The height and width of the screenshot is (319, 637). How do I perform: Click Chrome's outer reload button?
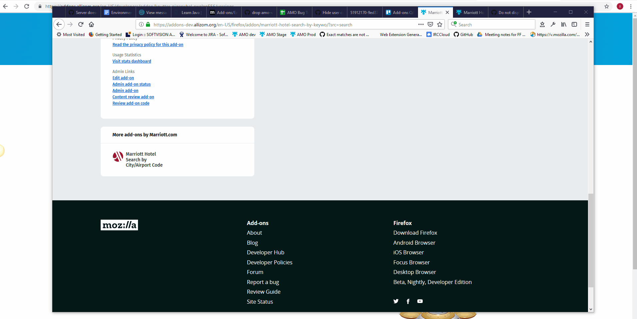pos(27,6)
